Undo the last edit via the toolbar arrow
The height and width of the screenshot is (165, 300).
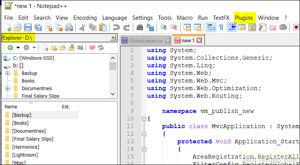(116, 27)
